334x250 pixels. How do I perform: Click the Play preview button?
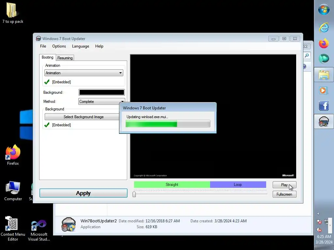pyautogui.click(x=284, y=185)
